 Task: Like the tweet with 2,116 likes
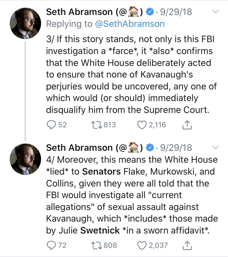[142, 125]
